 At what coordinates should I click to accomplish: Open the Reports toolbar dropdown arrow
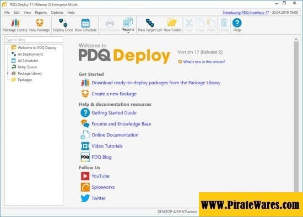coord(128,32)
